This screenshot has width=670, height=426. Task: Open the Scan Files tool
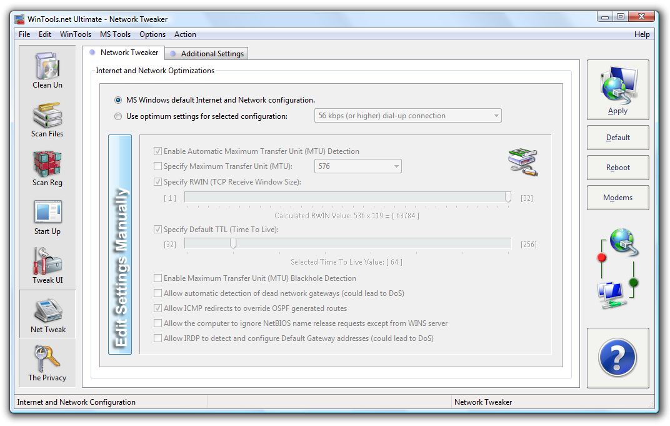click(47, 119)
